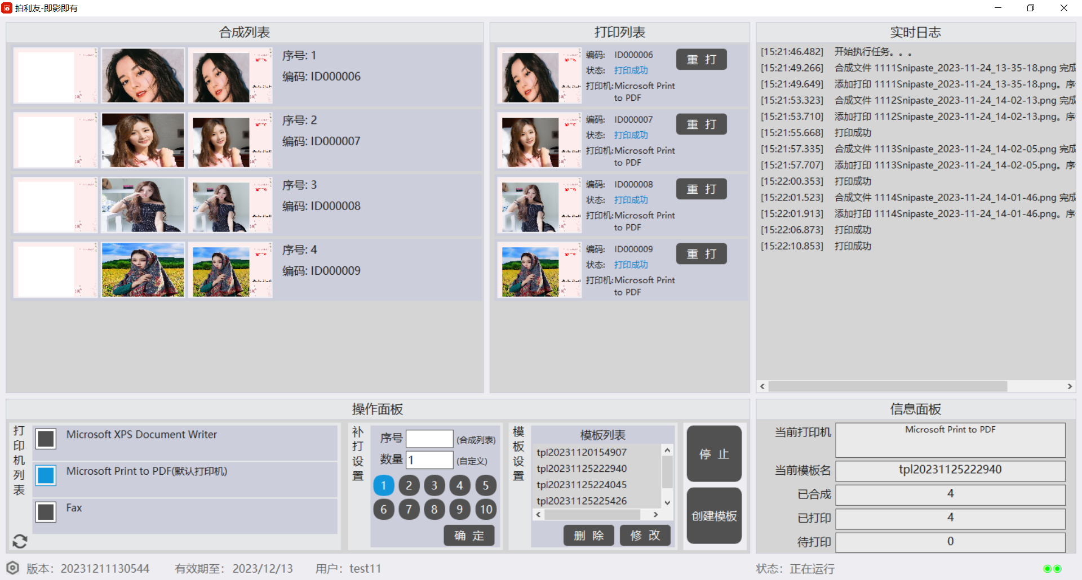Select number 5 quantity circle

click(x=485, y=485)
